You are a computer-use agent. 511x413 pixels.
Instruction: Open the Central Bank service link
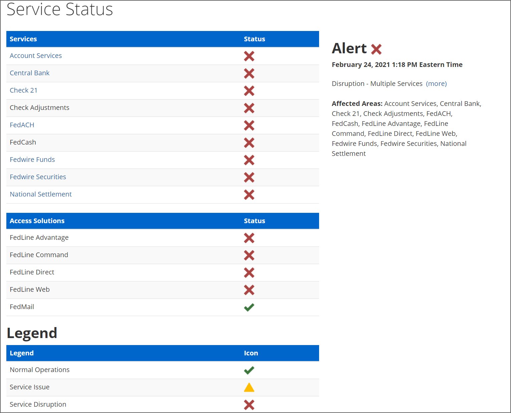pyautogui.click(x=30, y=73)
